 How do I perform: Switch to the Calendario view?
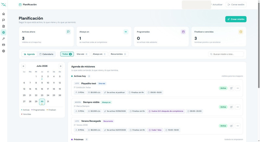pos(46,54)
